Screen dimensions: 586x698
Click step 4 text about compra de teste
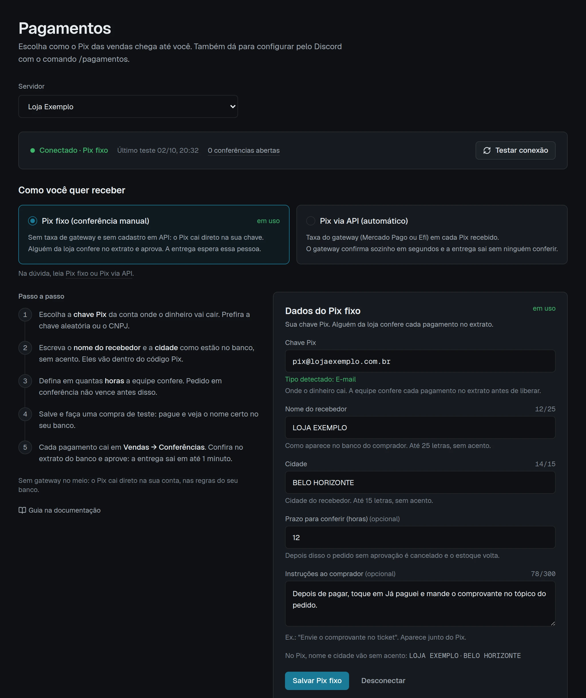coord(149,420)
